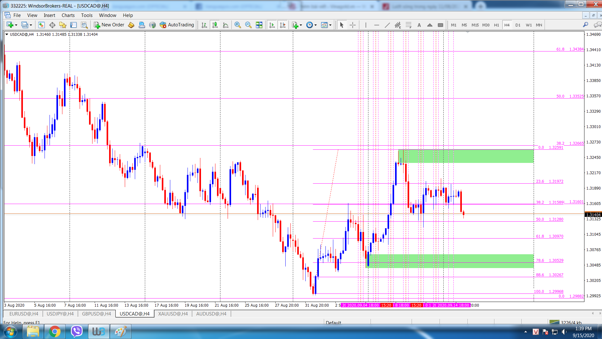
Task: Expand the Indicators dropdown arrow
Action: click(301, 25)
